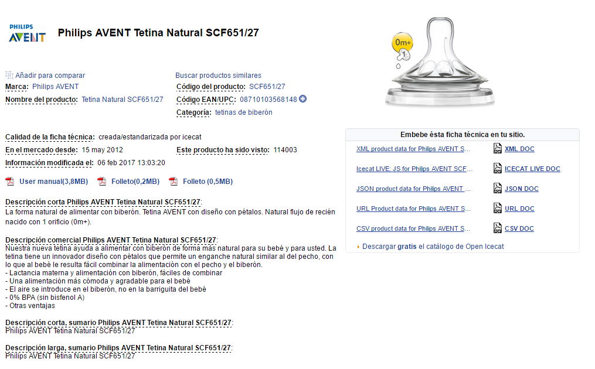Image resolution: width=595 pixels, height=369 pixels.
Task: Open Icecat LIVE JS for Philips AVENT link
Action: [413, 169]
